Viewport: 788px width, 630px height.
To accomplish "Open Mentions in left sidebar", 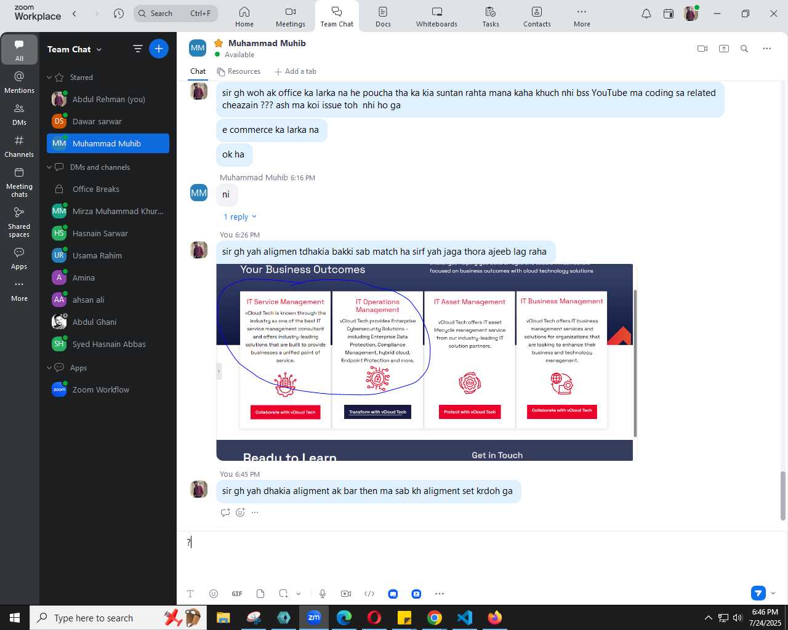I will coord(20,82).
